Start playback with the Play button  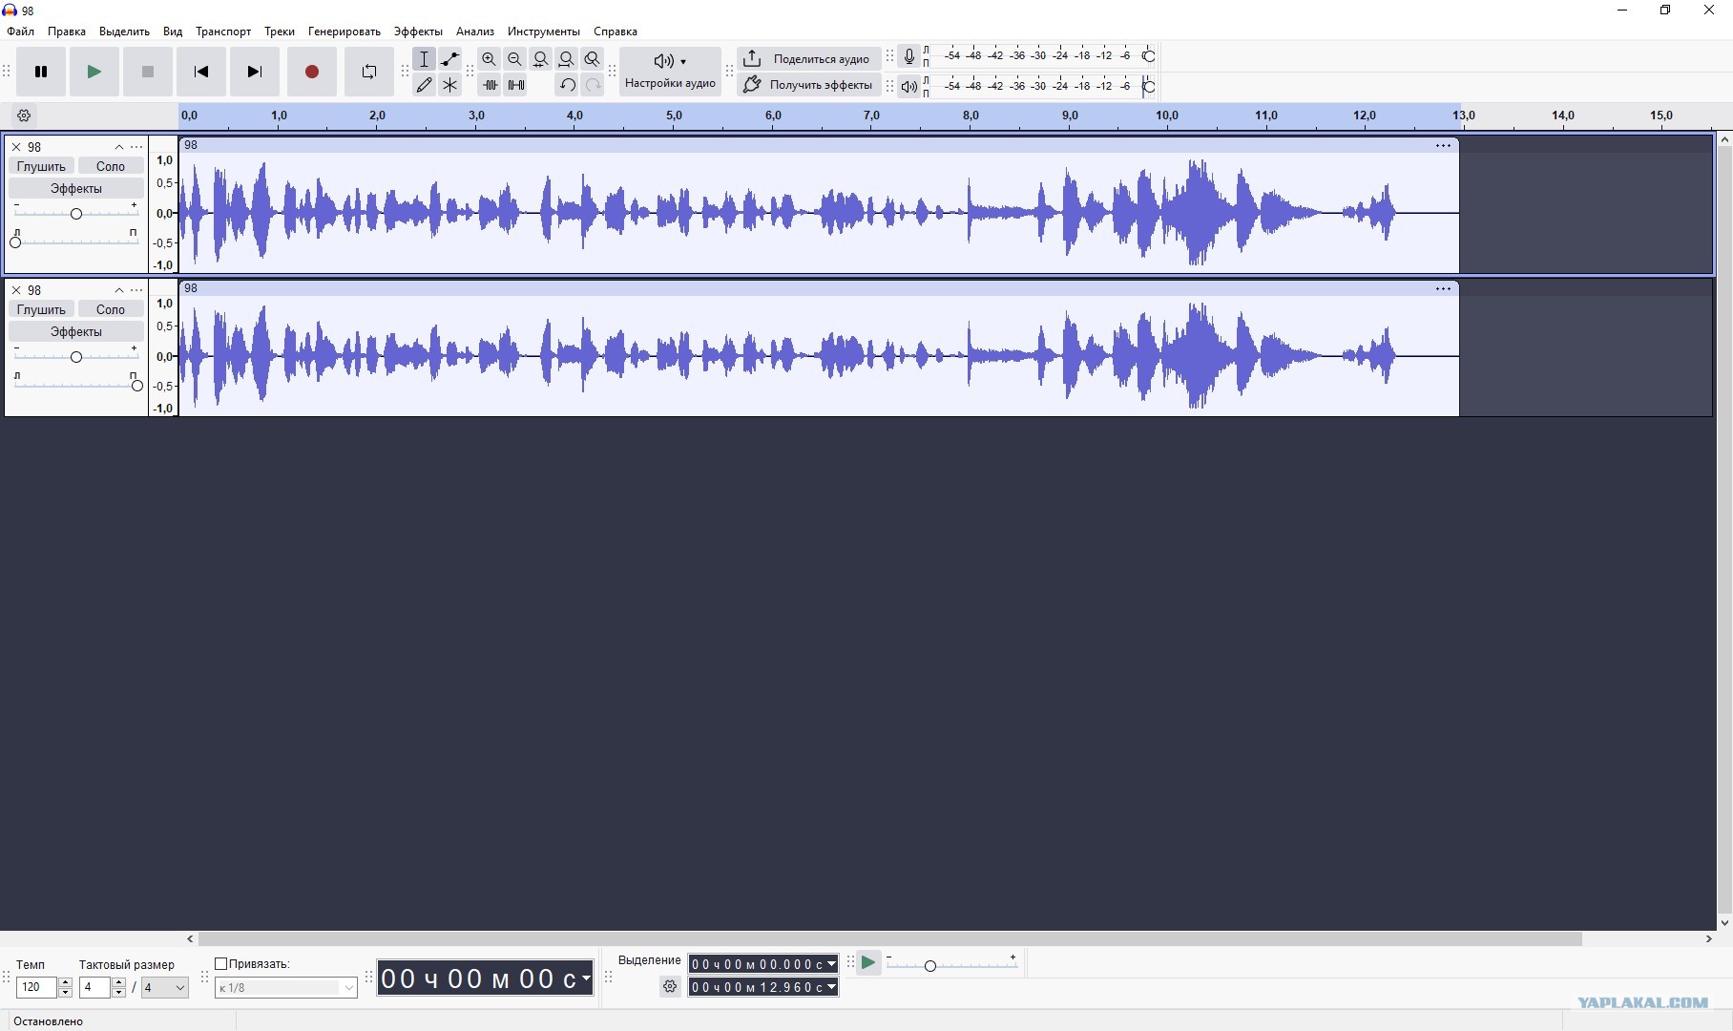pyautogui.click(x=94, y=72)
